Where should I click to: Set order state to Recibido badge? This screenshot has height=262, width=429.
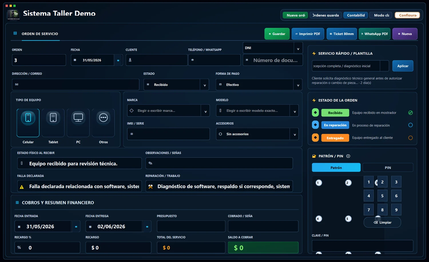[x=335, y=113]
